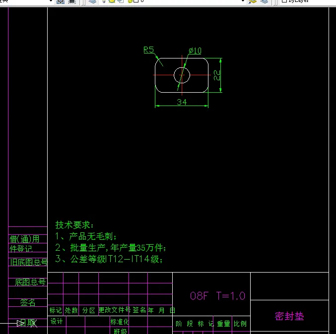Screen dimensions: 336x334
Task: Select the text 公差等级IT12—IT14级
Action: (116, 259)
